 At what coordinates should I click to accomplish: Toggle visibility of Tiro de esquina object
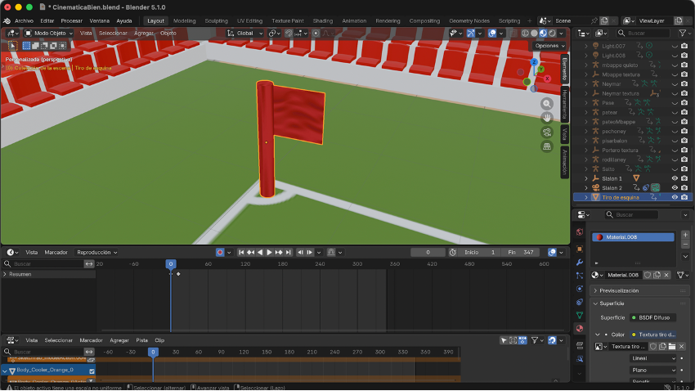[675, 197]
